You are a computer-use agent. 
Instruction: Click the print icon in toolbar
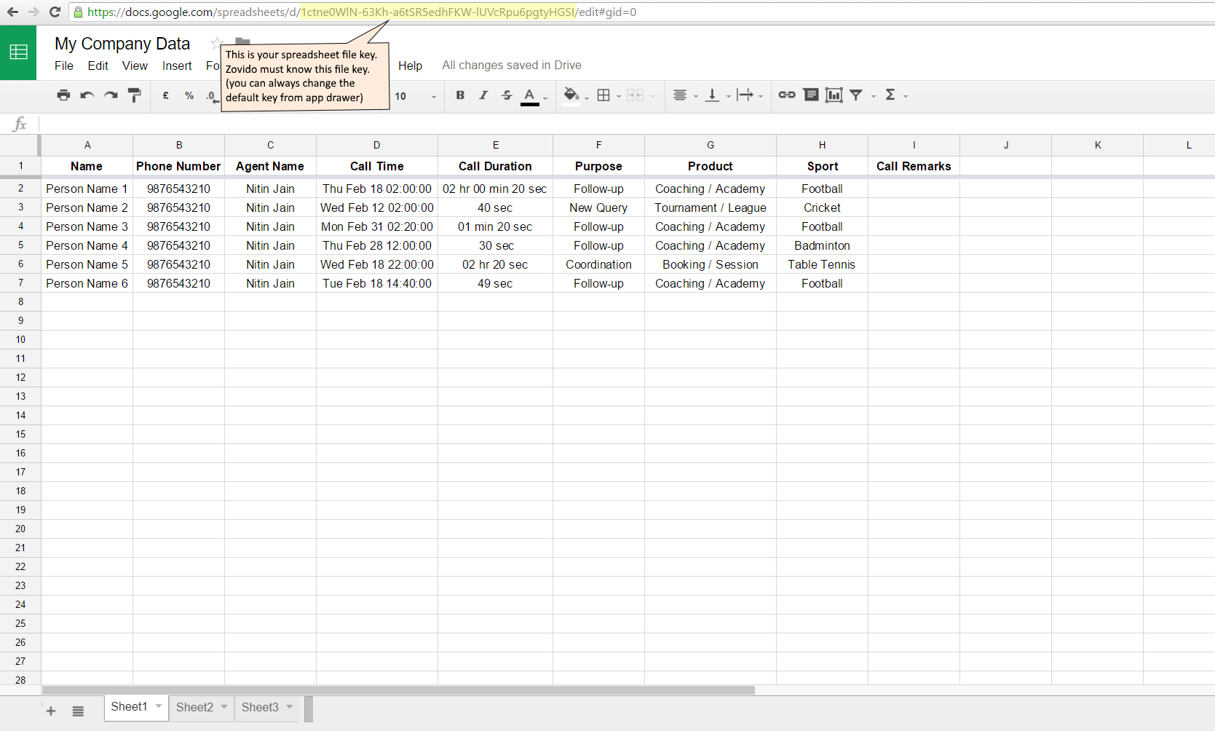tap(63, 95)
